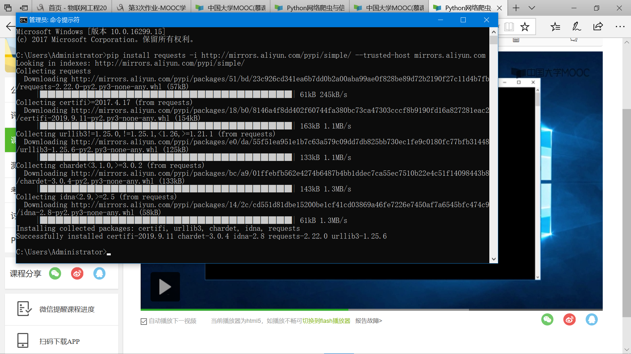631x354 pixels.
Task: Add page to favorites star icon
Action: click(x=525, y=27)
